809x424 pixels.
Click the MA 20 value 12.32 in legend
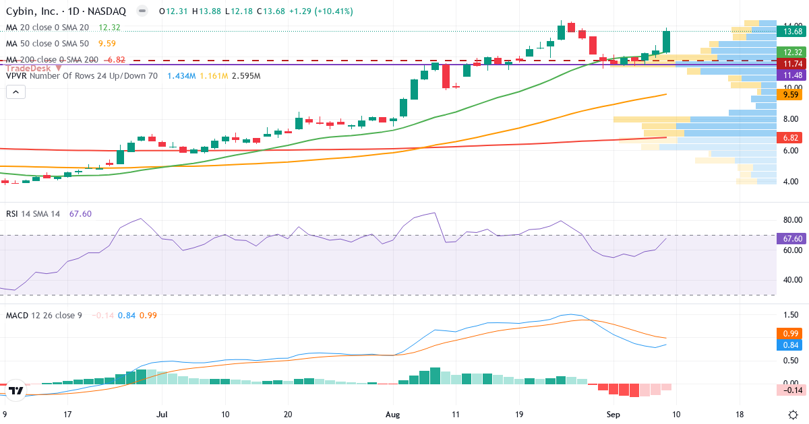click(109, 28)
